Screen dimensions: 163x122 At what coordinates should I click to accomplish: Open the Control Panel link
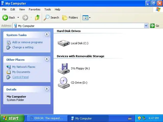point(20,77)
